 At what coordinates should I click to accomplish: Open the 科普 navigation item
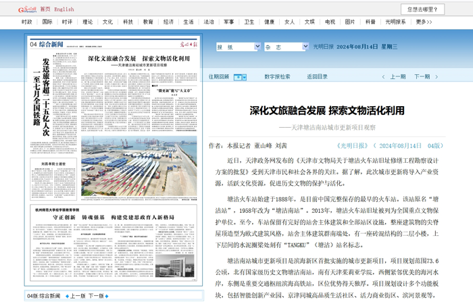pos(370,22)
